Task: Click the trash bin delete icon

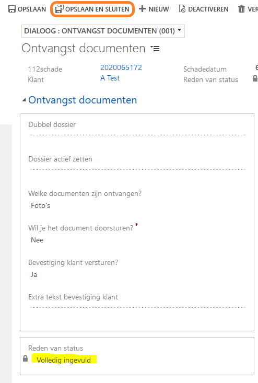Action: 241,9
